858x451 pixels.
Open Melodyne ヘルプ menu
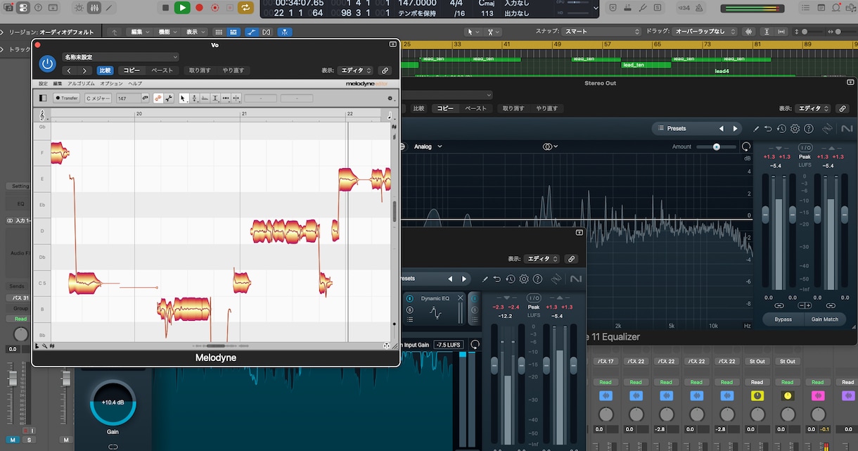135,84
